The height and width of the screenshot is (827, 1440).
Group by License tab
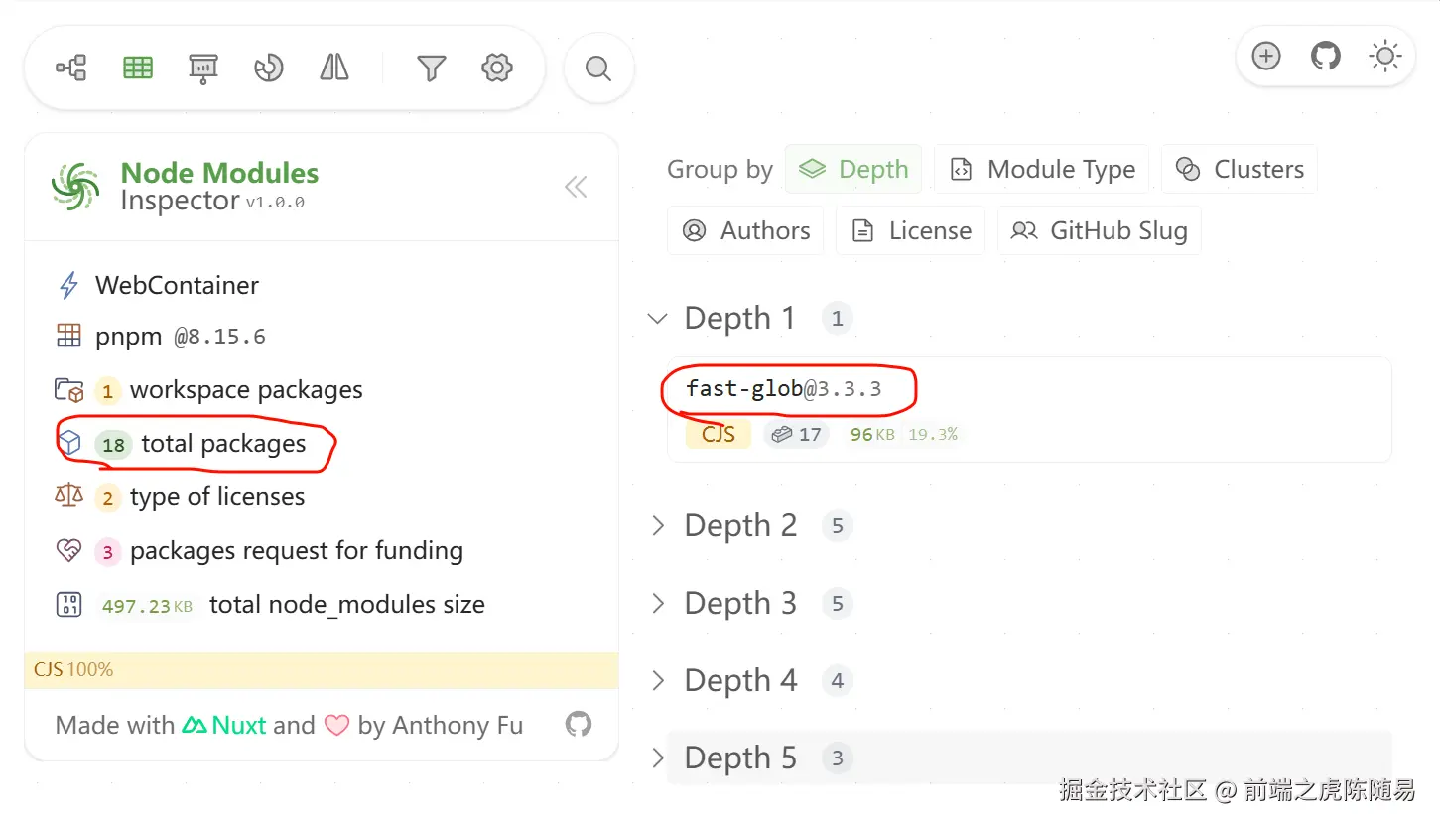coord(911,231)
